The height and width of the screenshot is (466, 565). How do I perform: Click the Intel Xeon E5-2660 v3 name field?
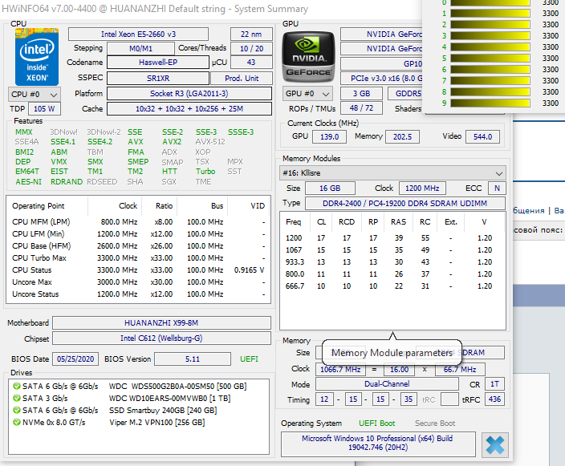(x=138, y=34)
